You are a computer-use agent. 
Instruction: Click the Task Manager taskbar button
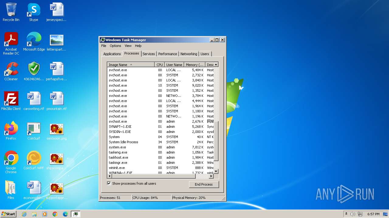tap(76, 214)
